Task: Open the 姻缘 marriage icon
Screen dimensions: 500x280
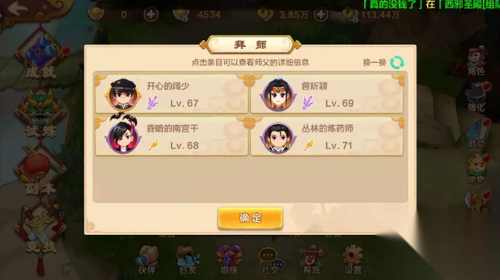Action: [x=230, y=260]
